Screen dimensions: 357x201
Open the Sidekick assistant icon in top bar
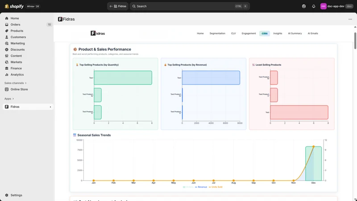(304, 6)
